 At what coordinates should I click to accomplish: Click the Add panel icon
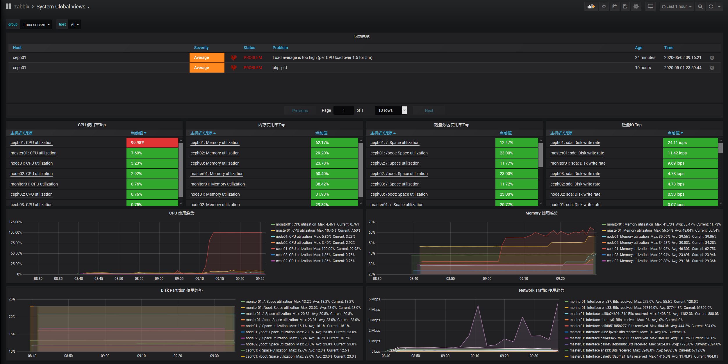pos(591,6)
